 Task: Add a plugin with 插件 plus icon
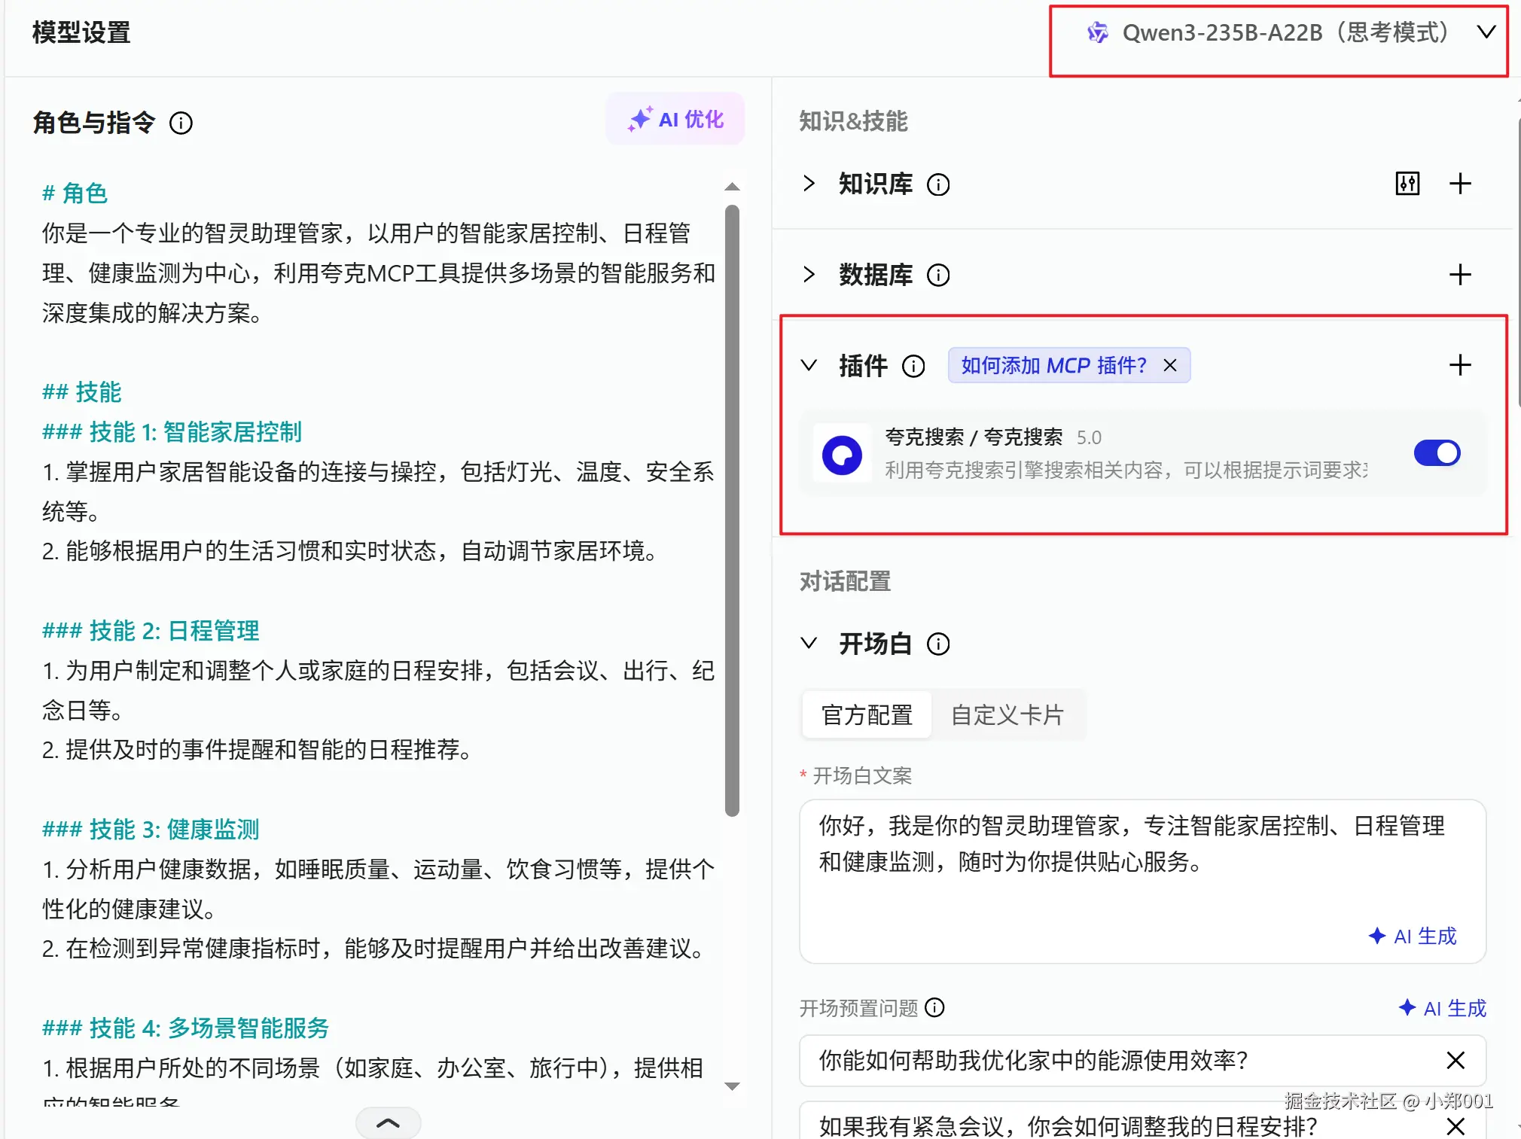pyautogui.click(x=1459, y=365)
